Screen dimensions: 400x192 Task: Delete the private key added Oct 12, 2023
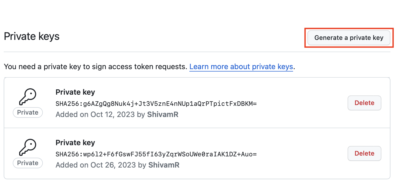tap(364, 103)
